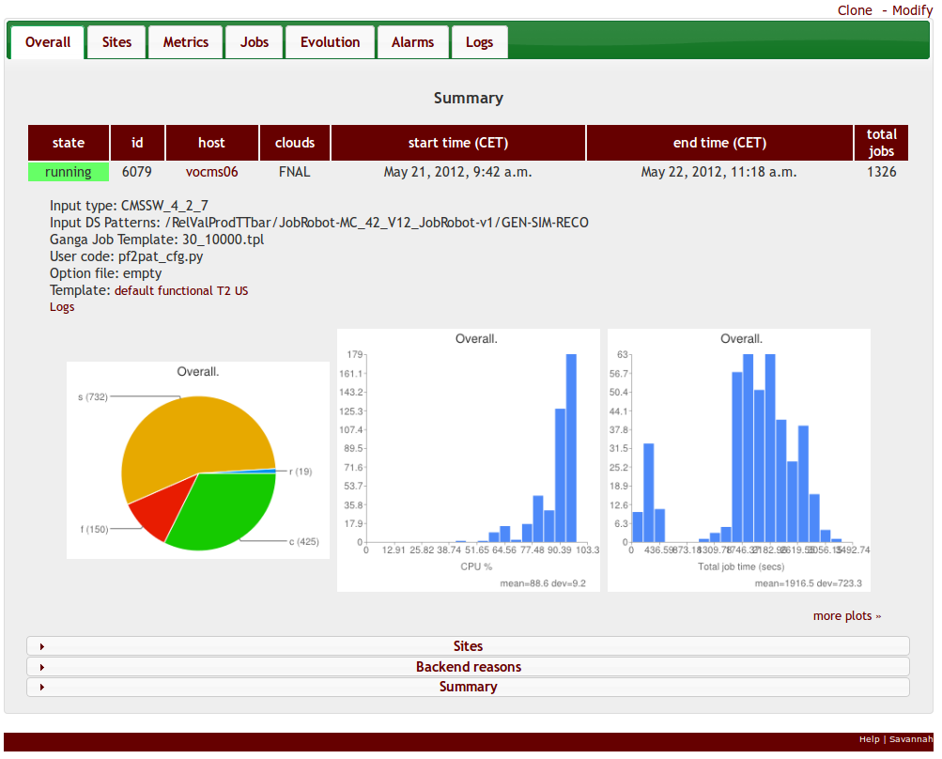942x759 pixels.
Task: Click mean=1916.5 dev=723.3 caption
Action: click(808, 583)
